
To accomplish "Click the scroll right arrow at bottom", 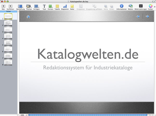I will (153, 115).
